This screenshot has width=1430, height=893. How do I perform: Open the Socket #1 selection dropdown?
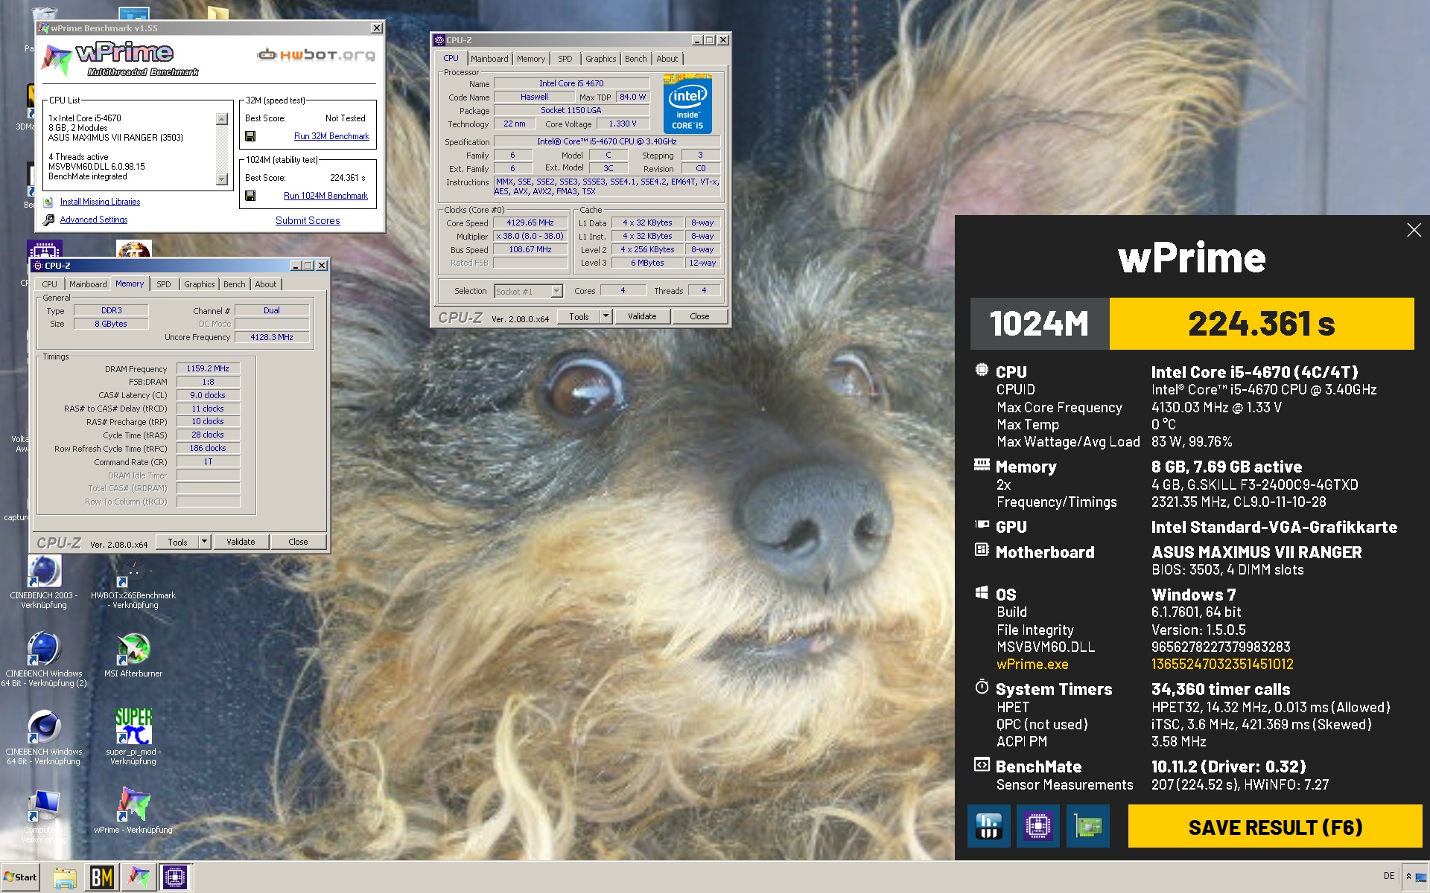pos(556,291)
